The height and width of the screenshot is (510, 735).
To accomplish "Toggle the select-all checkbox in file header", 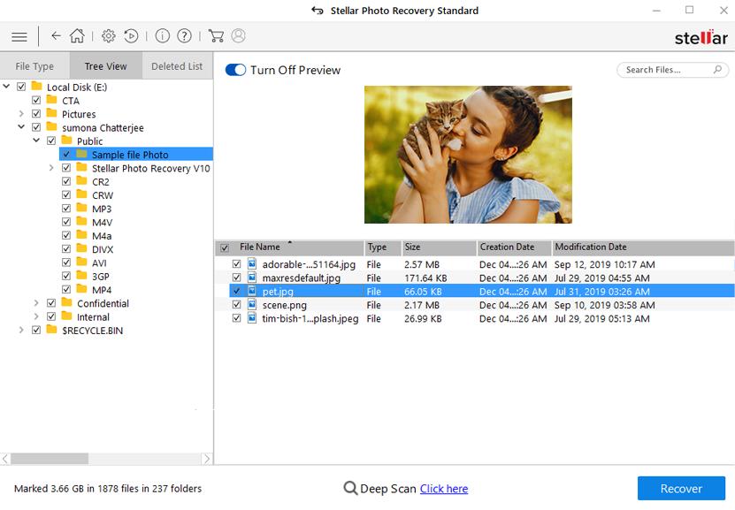I will click(224, 248).
